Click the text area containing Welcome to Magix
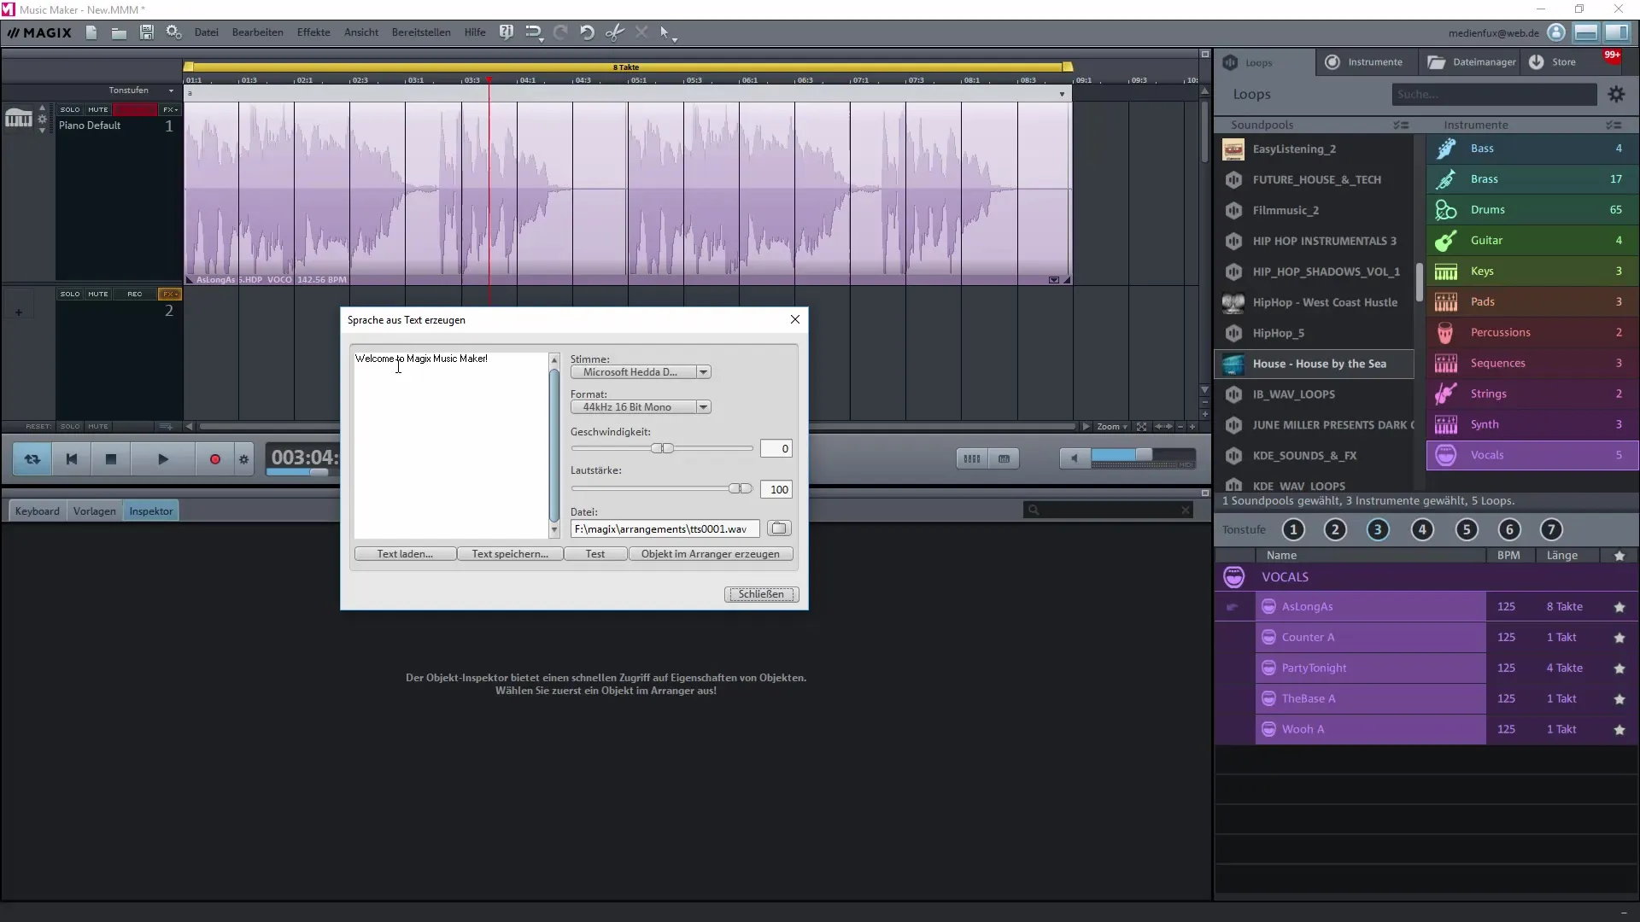 [x=451, y=445]
